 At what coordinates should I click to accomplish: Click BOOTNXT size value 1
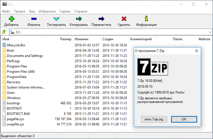pos(71,108)
